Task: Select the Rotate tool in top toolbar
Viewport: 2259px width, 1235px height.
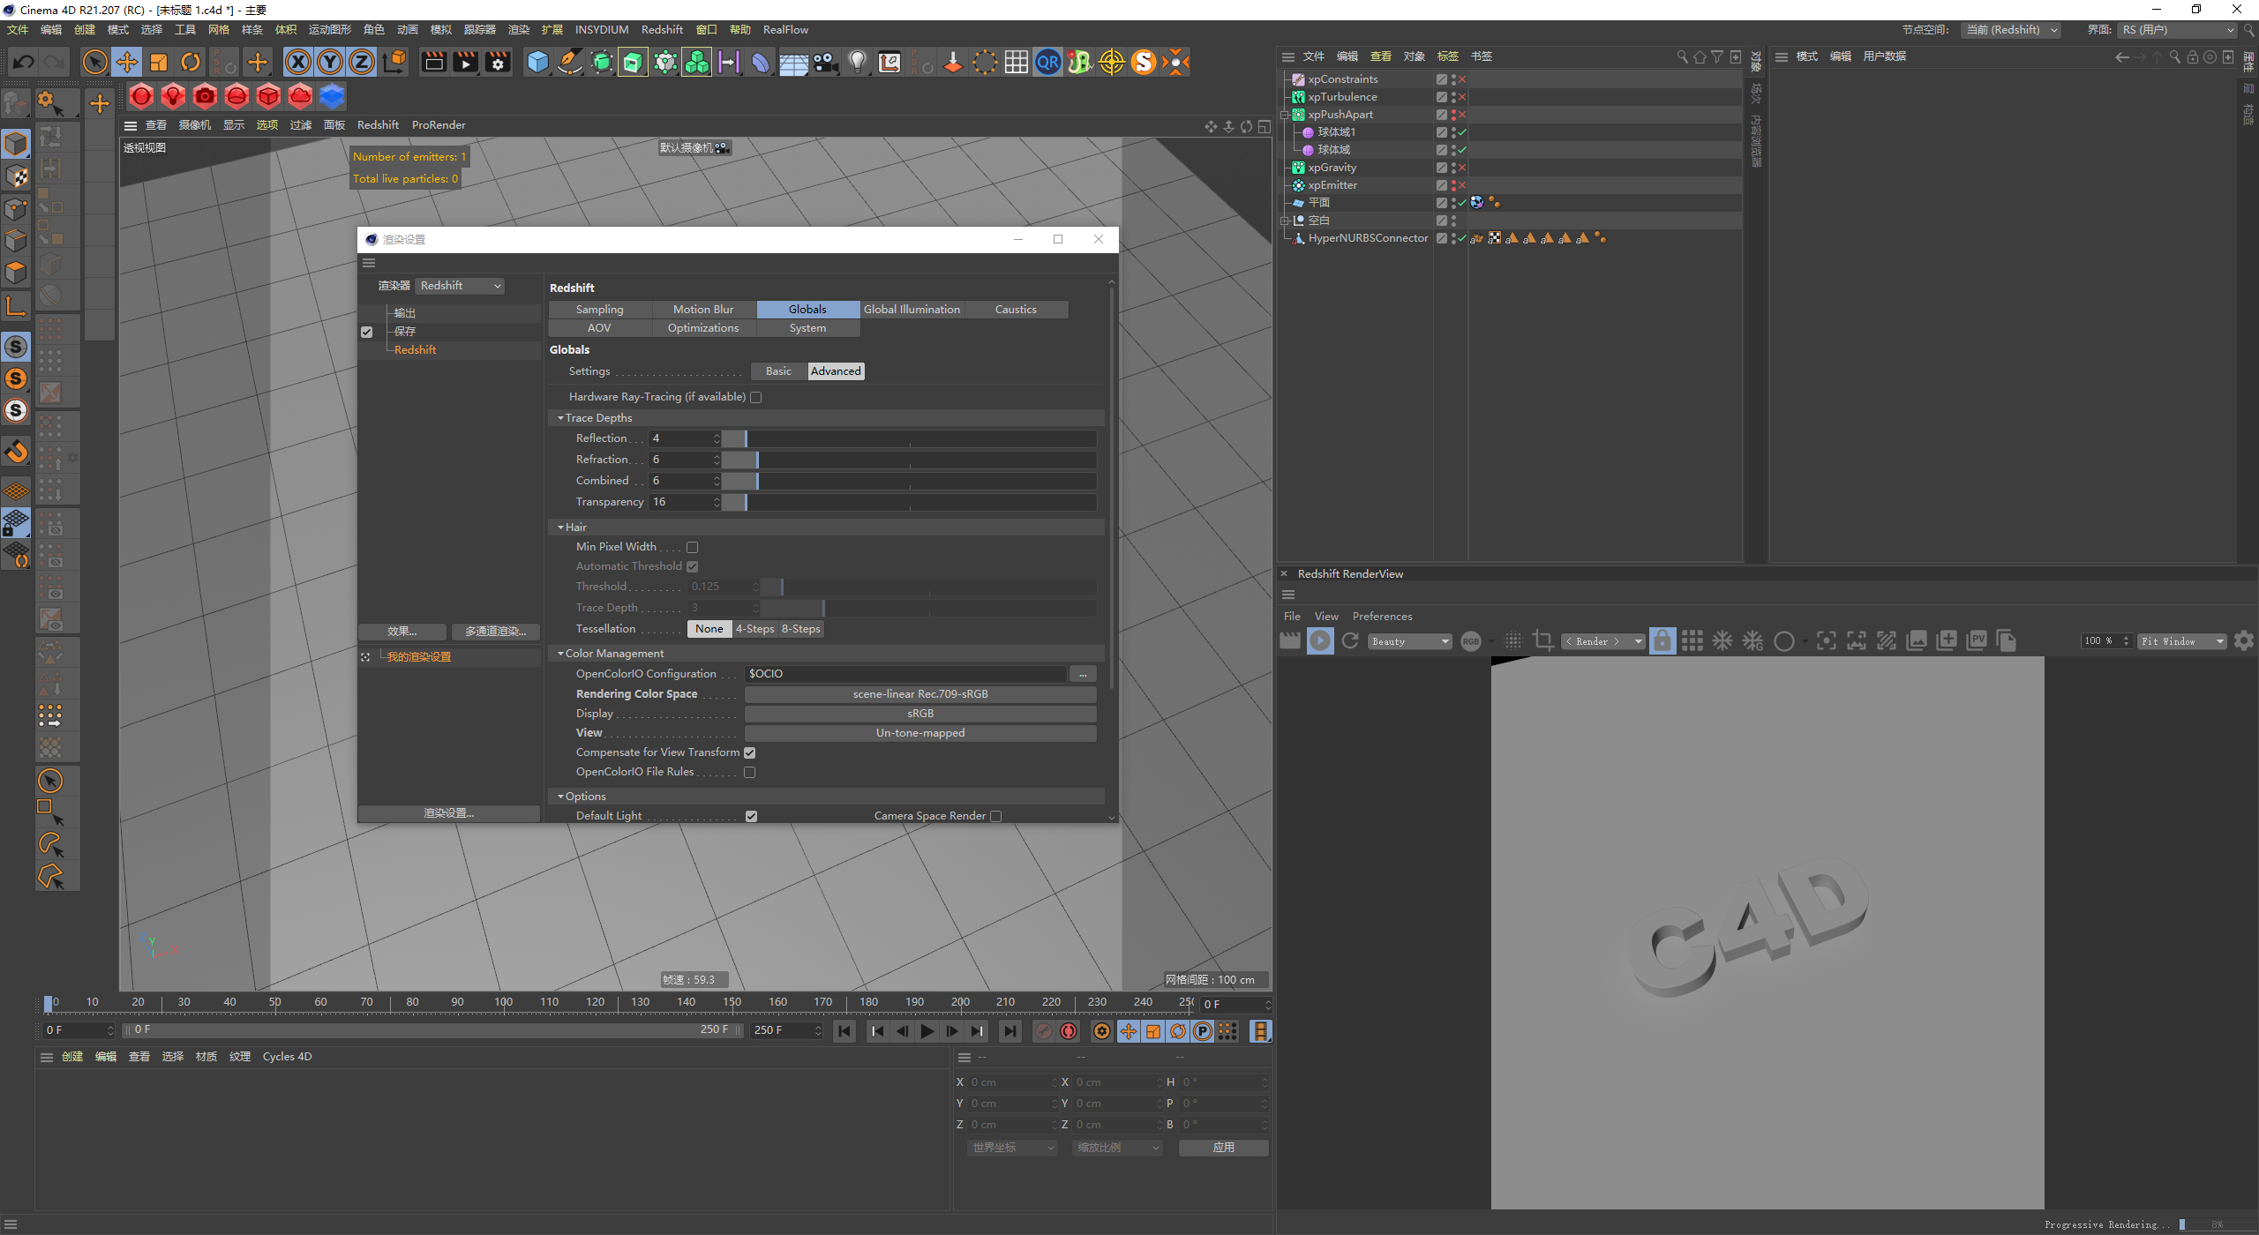Action: coord(191,62)
